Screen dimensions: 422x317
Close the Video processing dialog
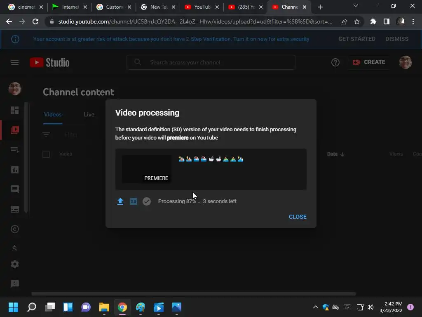[x=298, y=217]
